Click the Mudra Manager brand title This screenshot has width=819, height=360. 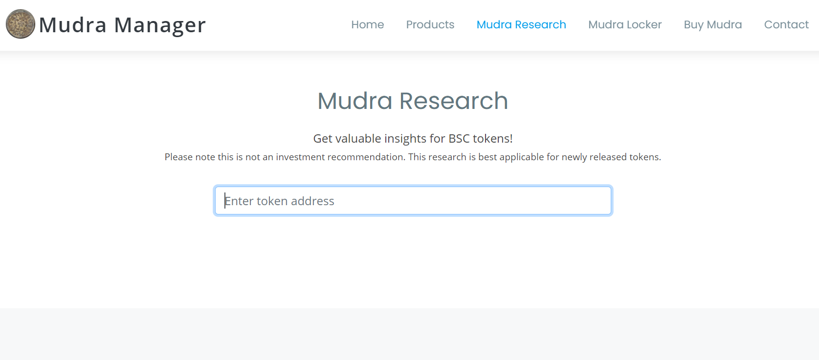click(x=122, y=25)
